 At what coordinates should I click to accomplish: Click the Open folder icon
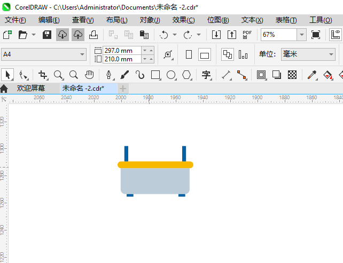tap(23, 35)
